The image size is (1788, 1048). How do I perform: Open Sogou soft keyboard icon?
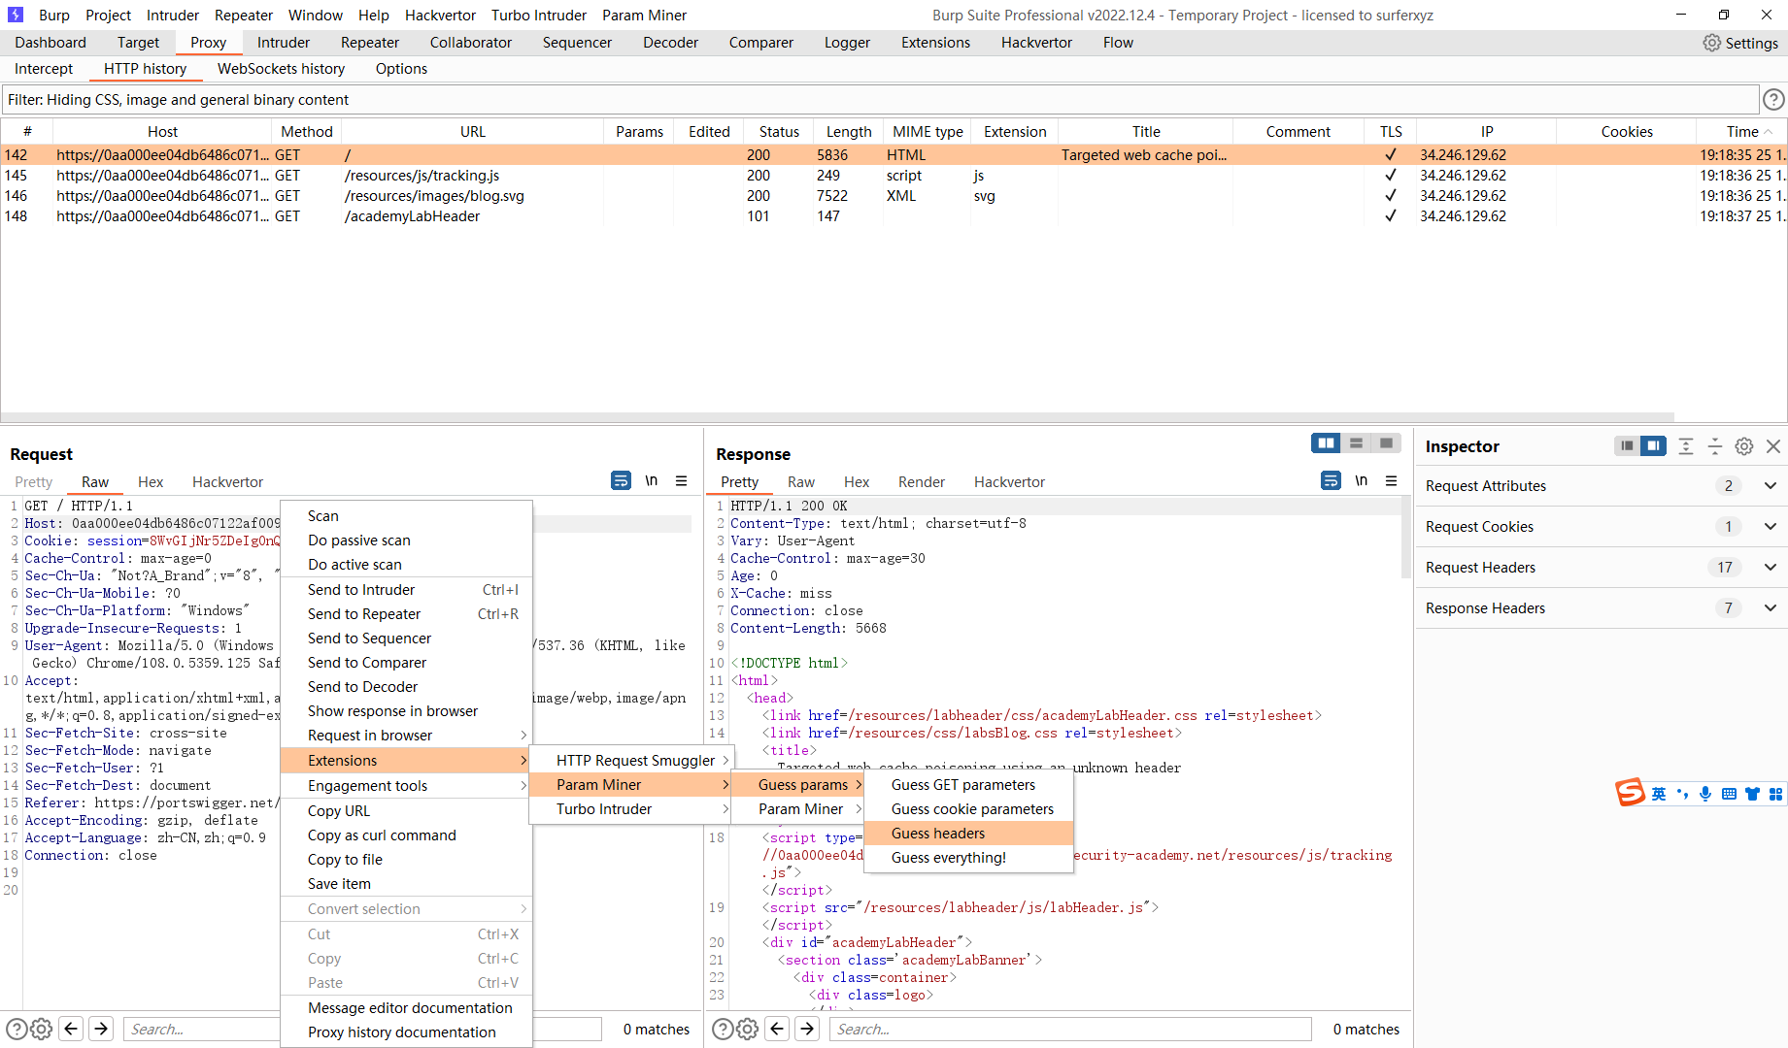(x=1729, y=794)
